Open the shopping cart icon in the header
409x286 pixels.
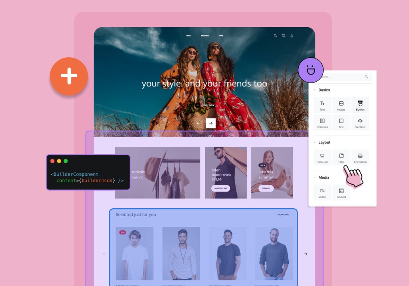coord(283,36)
